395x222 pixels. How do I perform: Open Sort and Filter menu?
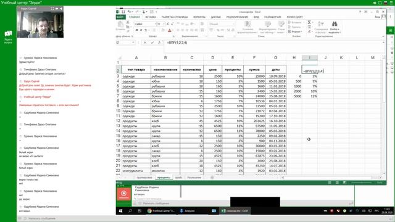pos(321,27)
